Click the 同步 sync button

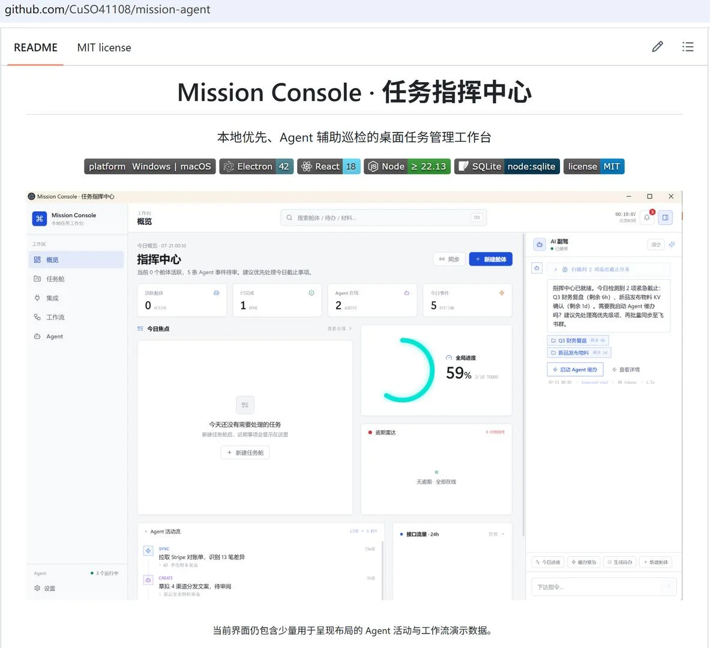449,259
